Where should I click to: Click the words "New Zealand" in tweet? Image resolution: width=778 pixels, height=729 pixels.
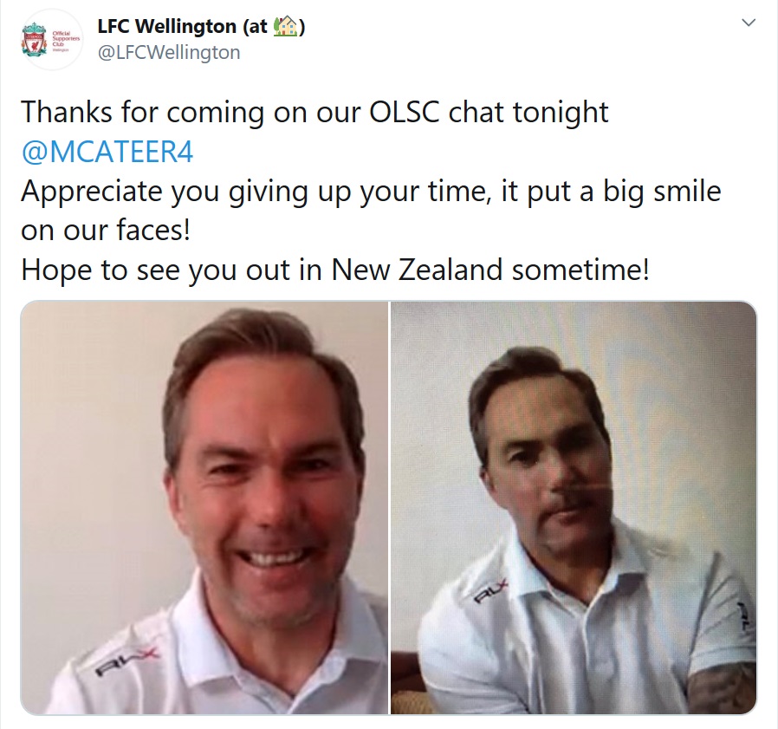tap(417, 270)
